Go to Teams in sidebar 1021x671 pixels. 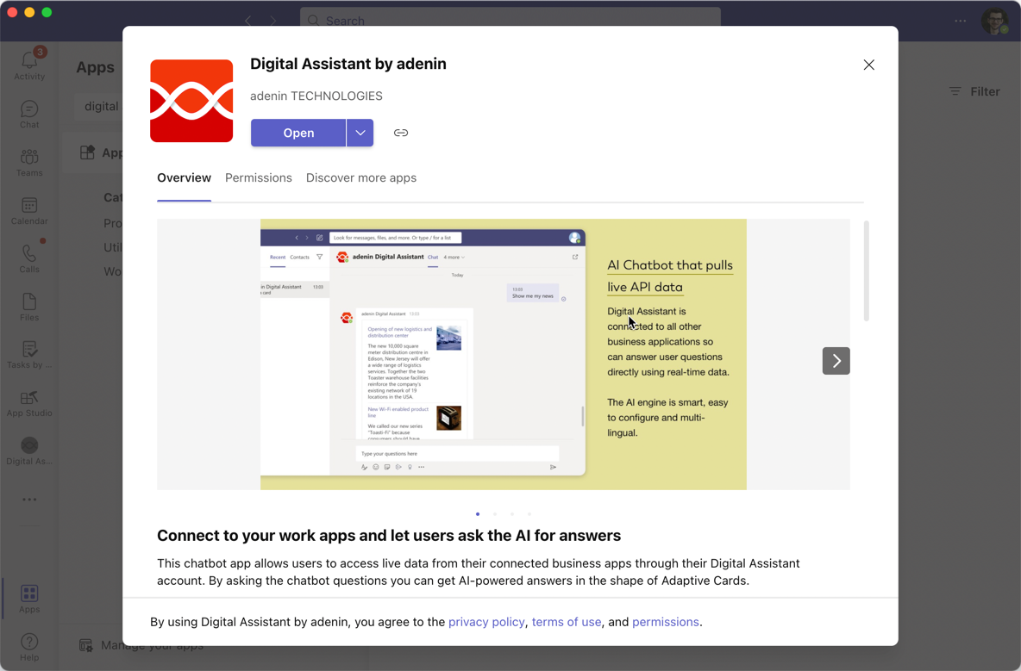pos(29,163)
